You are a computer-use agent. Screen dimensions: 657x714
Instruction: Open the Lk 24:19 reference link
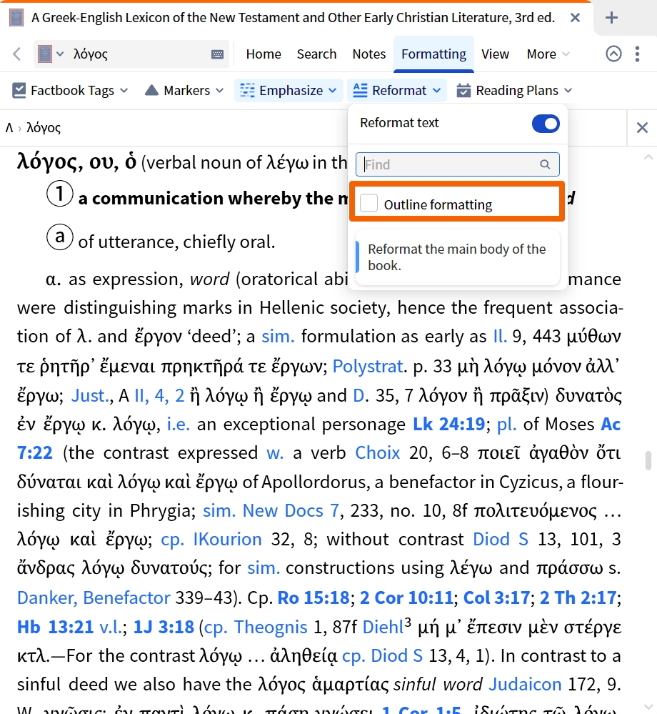click(x=448, y=424)
